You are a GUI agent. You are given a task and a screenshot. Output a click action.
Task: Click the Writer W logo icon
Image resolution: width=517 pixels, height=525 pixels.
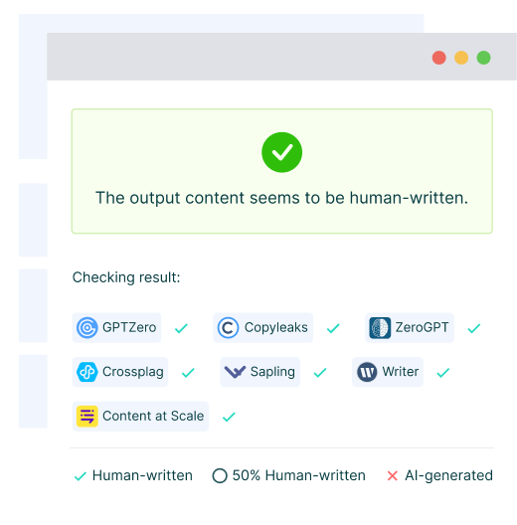pyautogui.click(x=367, y=372)
